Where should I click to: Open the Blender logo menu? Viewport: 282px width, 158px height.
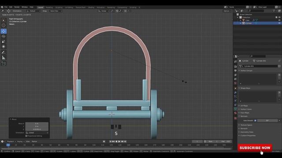2,7
